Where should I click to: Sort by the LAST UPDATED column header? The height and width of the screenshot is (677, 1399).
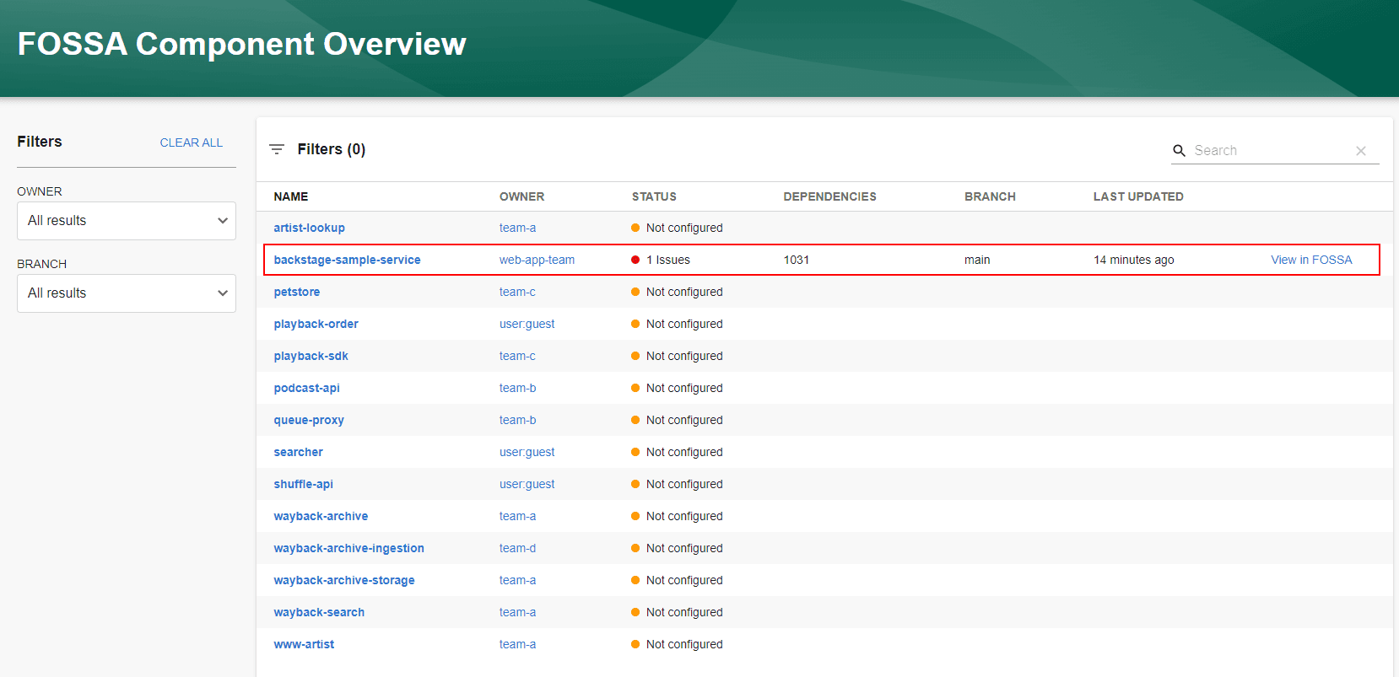click(x=1138, y=196)
